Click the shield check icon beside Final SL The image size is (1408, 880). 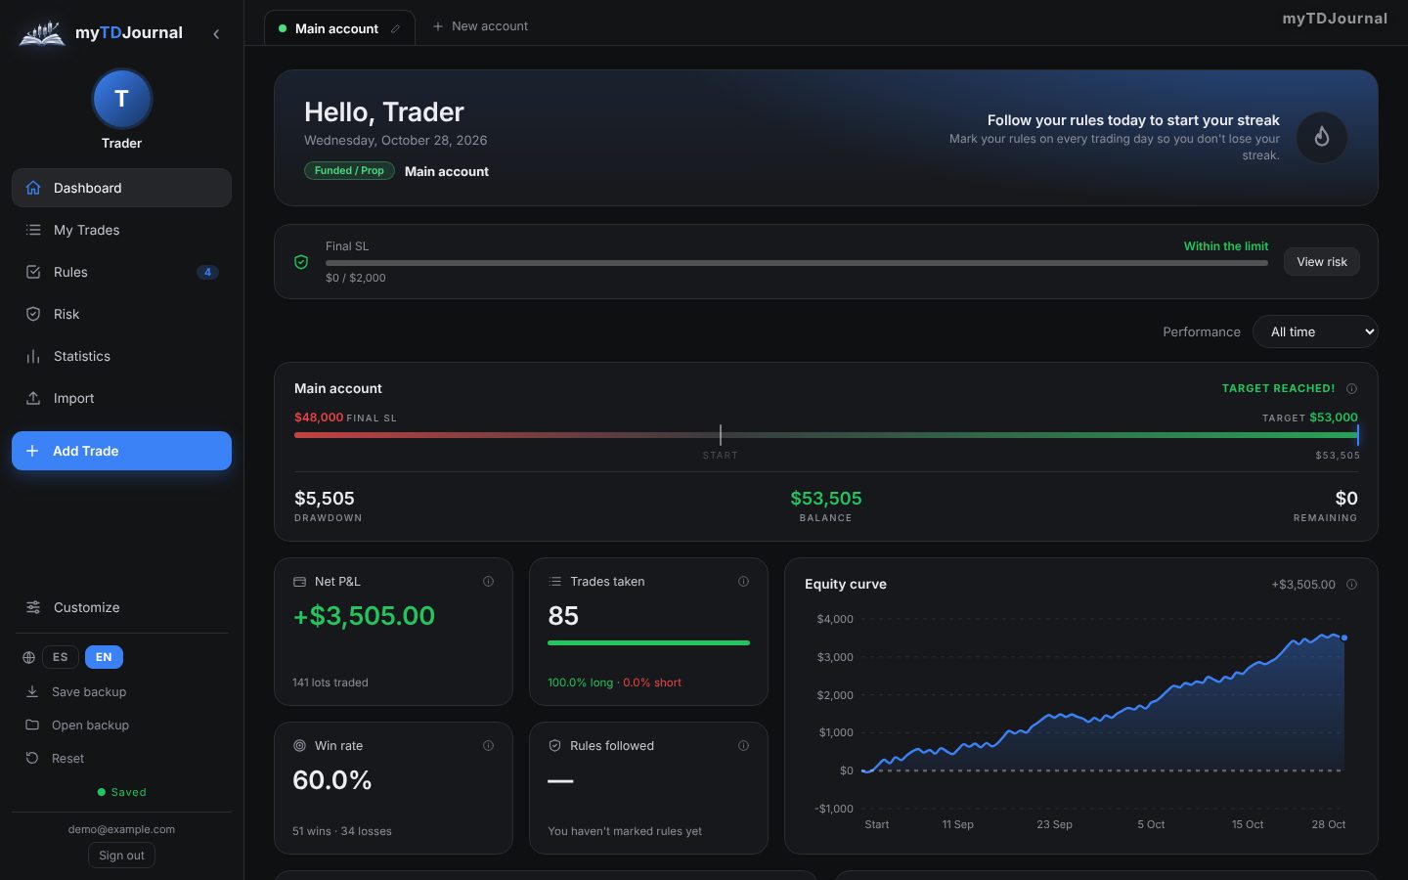(301, 262)
